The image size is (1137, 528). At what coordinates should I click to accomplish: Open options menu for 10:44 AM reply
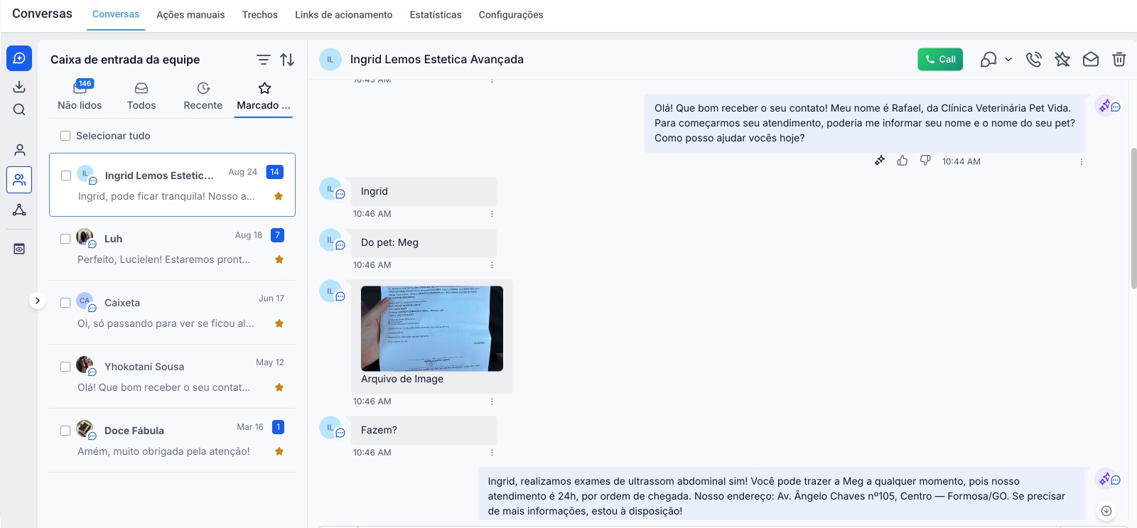[x=1082, y=161]
